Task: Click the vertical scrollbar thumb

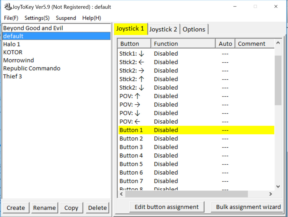Action: point(278,80)
